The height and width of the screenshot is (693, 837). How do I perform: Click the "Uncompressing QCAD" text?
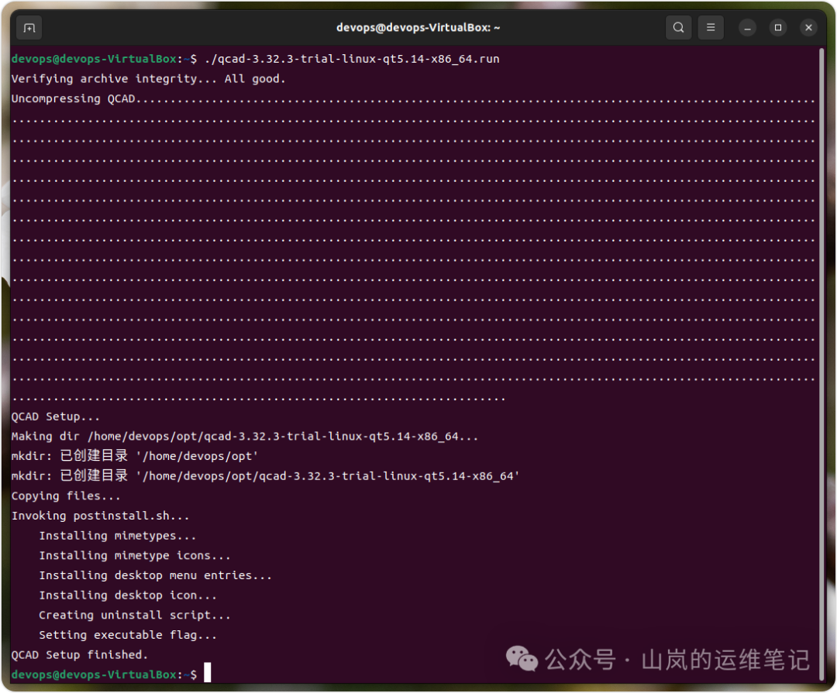[77, 99]
